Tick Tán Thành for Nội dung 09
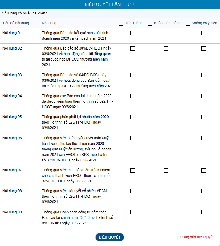The image size is (220, 246). click(133, 212)
